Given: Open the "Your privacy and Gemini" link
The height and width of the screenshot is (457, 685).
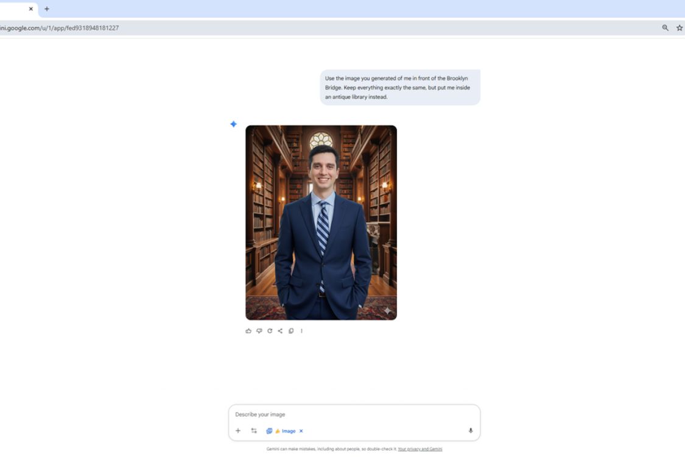Looking at the screenshot, I should pos(420,449).
